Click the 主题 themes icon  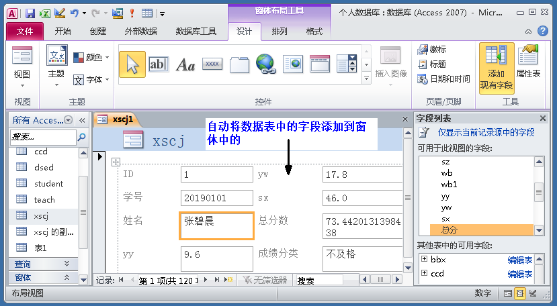(56, 55)
